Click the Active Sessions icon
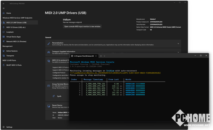 coord(4,51)
